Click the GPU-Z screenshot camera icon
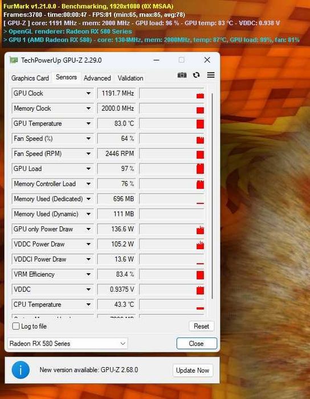Image resolution: width=310 pixels, height=399 pixels. click(x=182, y=75)
